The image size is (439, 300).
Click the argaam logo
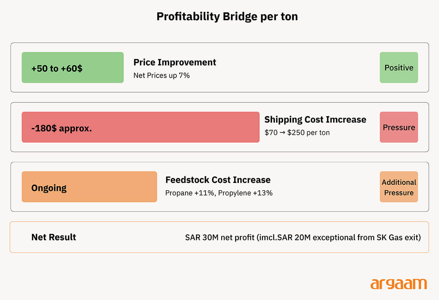(398, 284)
